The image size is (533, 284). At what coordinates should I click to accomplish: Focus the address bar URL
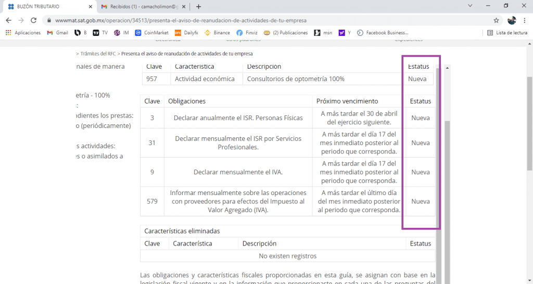181,20
